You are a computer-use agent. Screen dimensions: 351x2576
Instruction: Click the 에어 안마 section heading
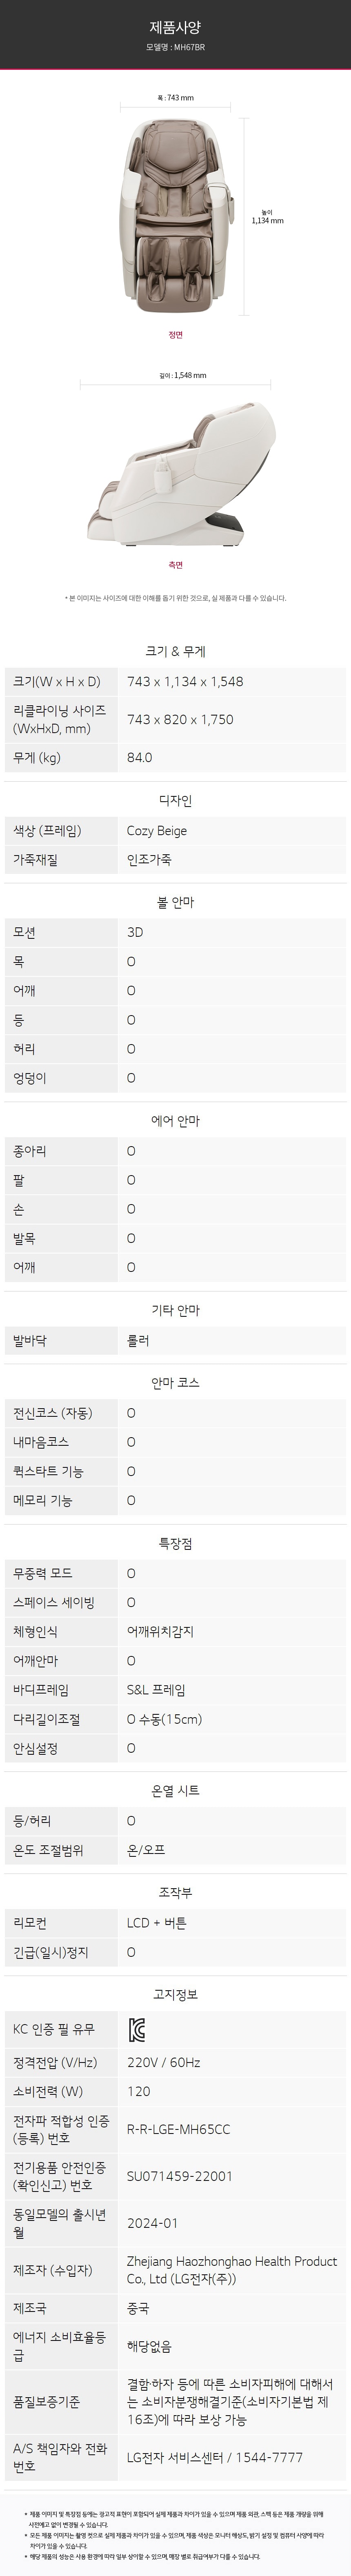pos(175,1121)
